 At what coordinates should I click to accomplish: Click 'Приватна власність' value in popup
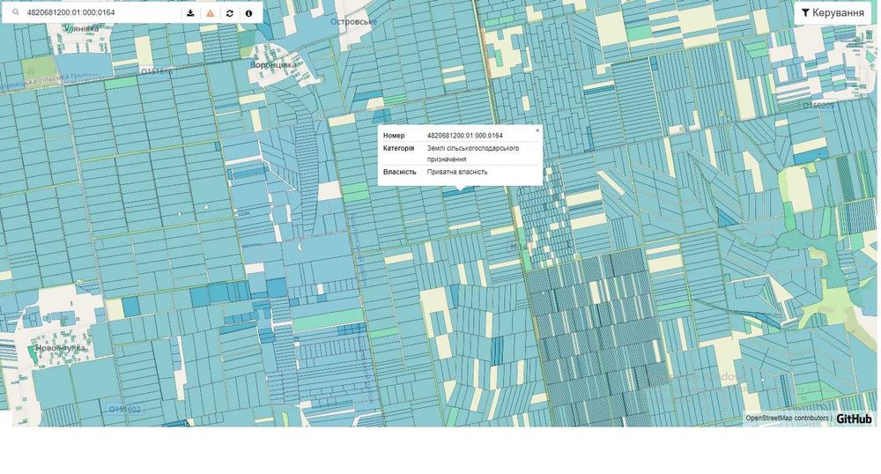tap(456, 172)
